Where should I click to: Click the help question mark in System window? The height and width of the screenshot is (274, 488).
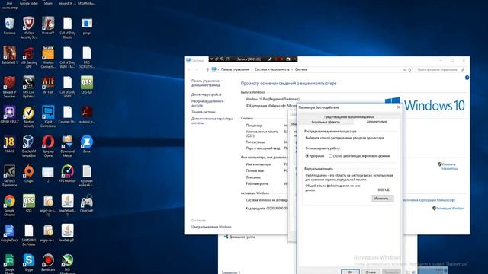(467, 78)
